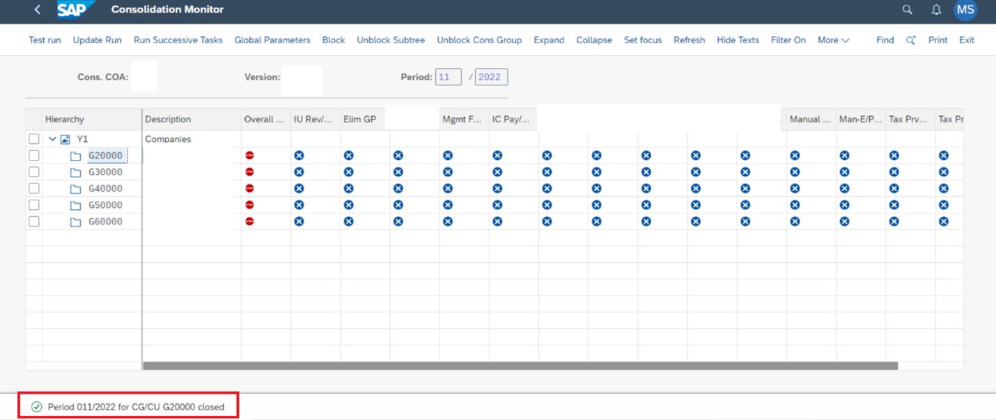Check the Y1 hierarchy row checkbox
The height and width of the screenshot is (420, 996).
pyautogui.click(x=34, y=139)
